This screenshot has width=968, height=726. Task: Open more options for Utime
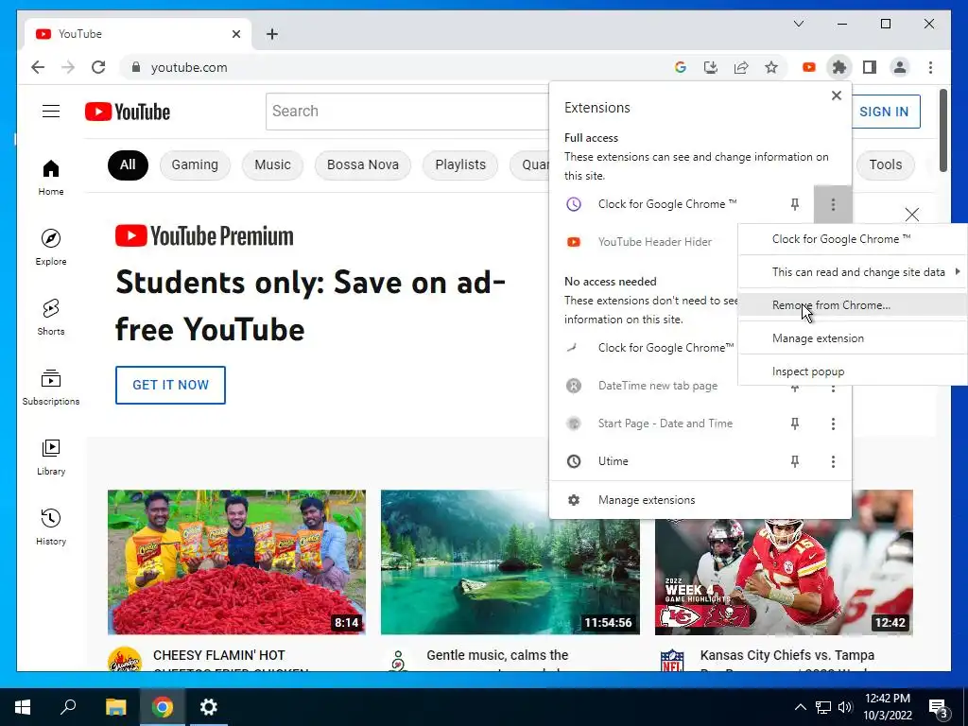point(833,461)
